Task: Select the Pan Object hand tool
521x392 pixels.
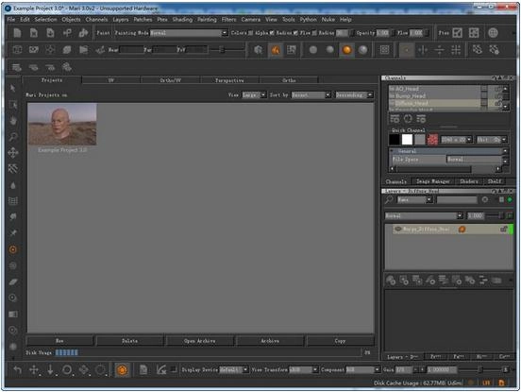Action: coord(13,120)
